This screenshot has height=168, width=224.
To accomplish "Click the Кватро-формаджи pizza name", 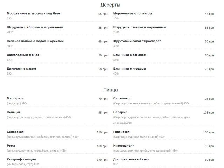I will point(21,159).
